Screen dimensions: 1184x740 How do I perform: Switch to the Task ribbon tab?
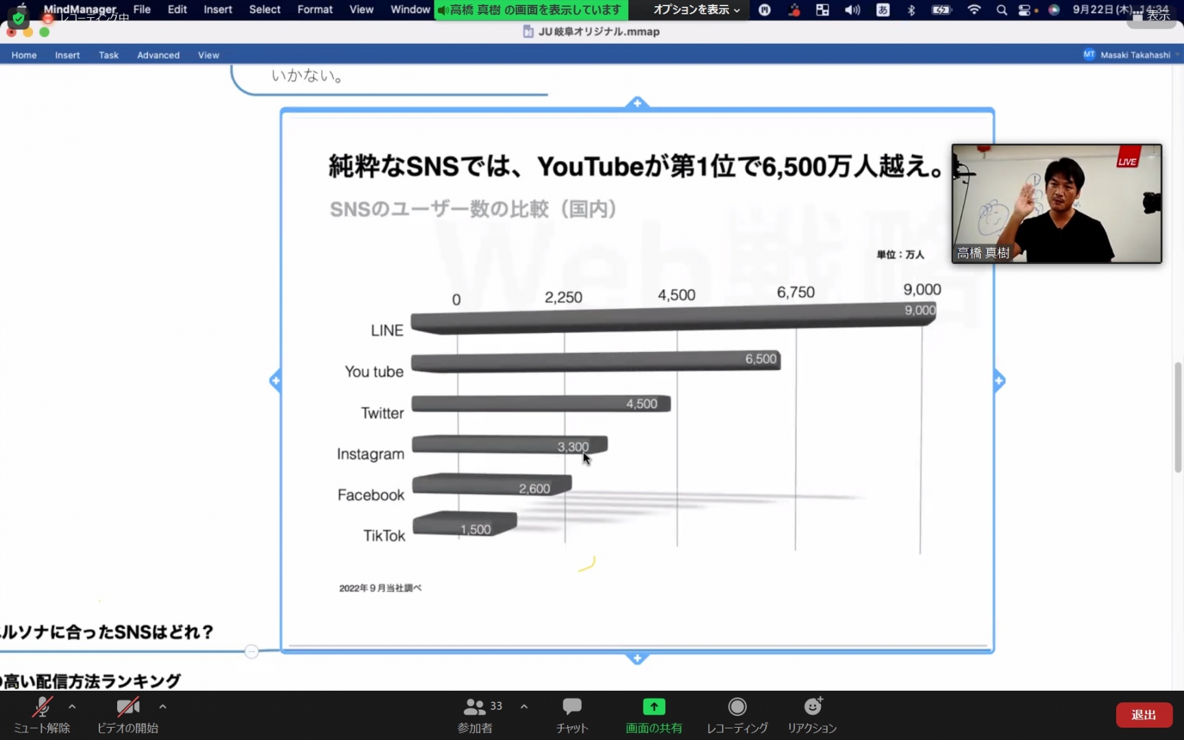[x=108, y=55]
